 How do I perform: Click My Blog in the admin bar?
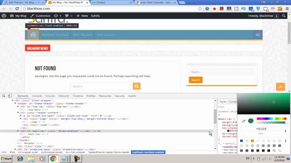[x=18, y=16]
